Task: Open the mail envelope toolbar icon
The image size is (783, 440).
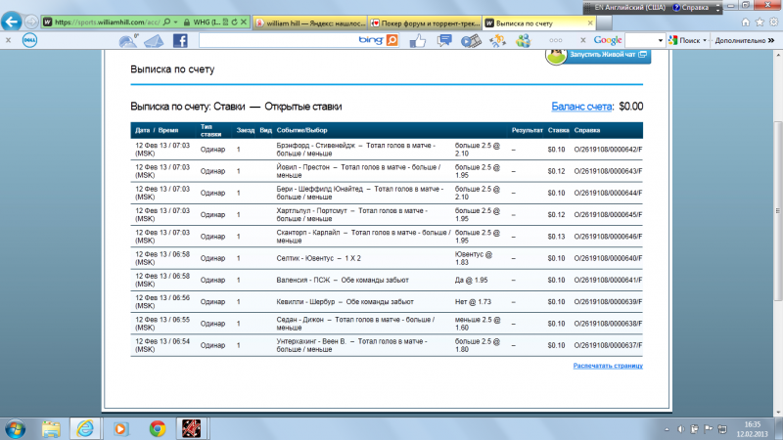Action: coord(155,41)
